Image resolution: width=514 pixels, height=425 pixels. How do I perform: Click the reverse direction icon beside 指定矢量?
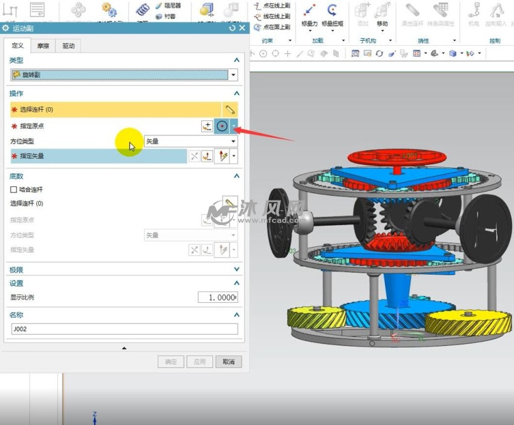point(194,156)
